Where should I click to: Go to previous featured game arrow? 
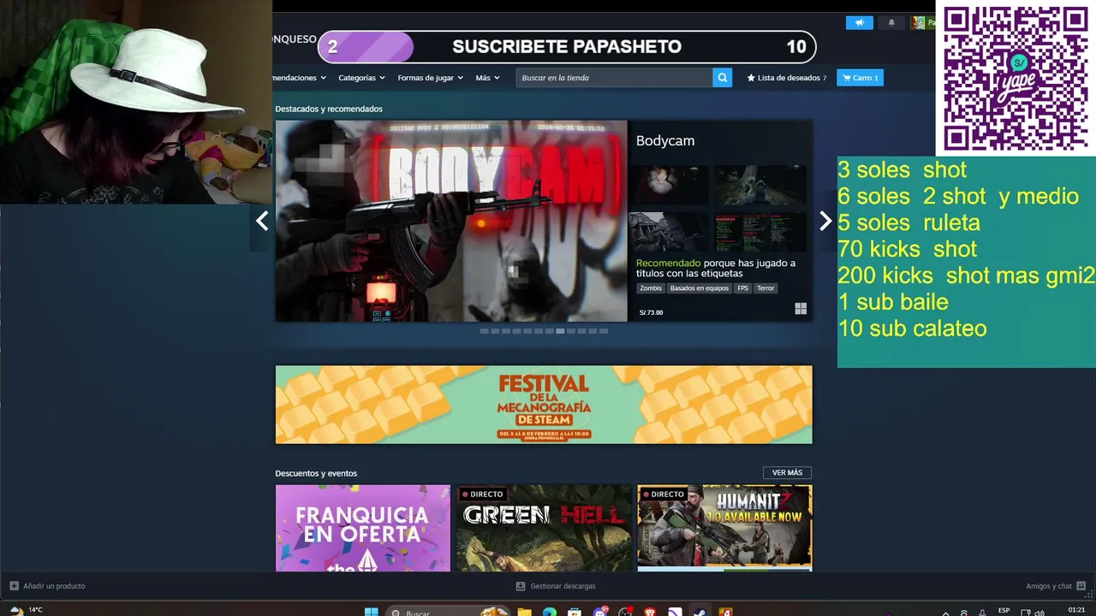[x=261, y=221]
